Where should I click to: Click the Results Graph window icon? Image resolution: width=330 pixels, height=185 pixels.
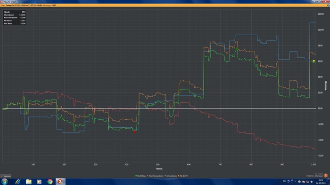pos(1,1)
